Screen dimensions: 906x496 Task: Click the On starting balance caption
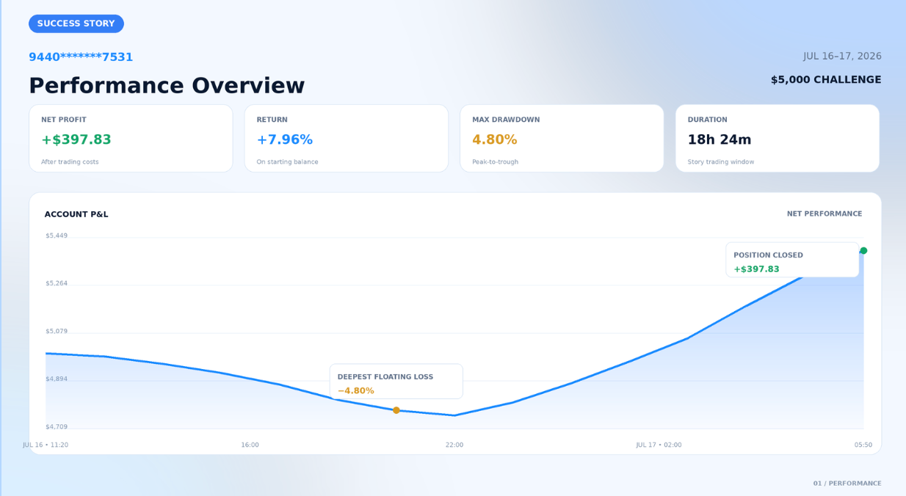pyautogui.click(x=287, y=162)
